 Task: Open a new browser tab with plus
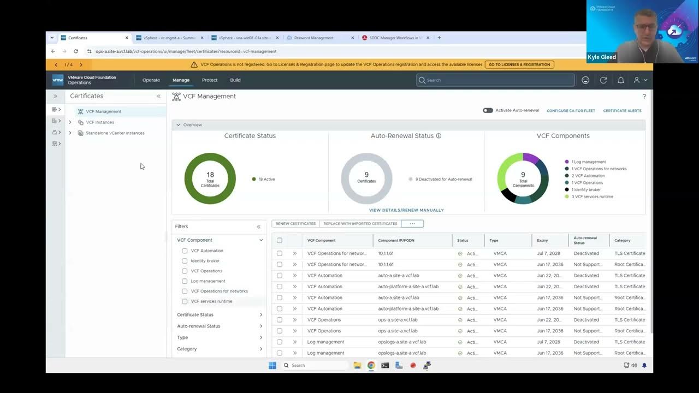click(439, 38)
